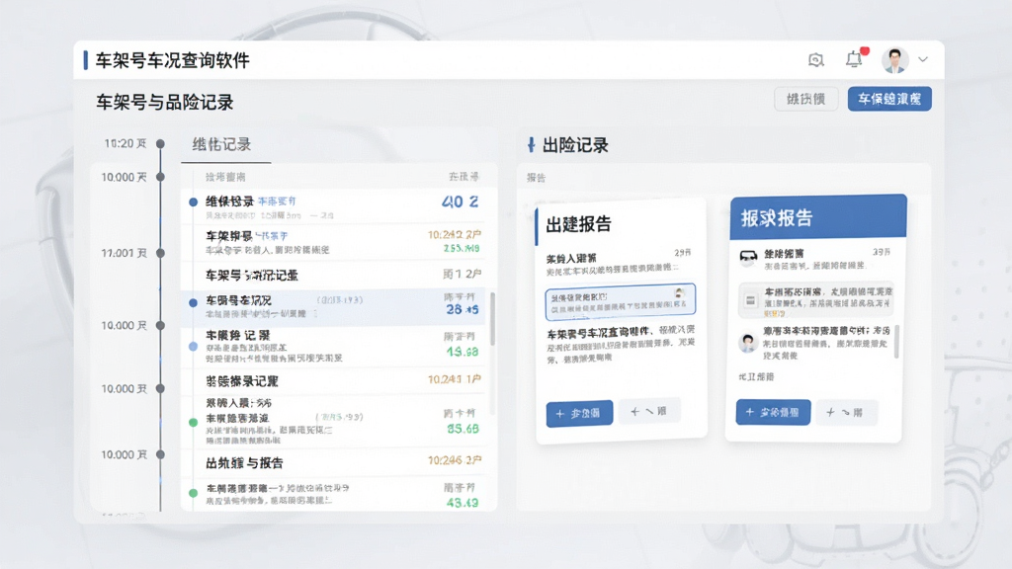The image size is (1012, 569).
Task: Switch to the 维估记录 tab
Action: [222, 144]
